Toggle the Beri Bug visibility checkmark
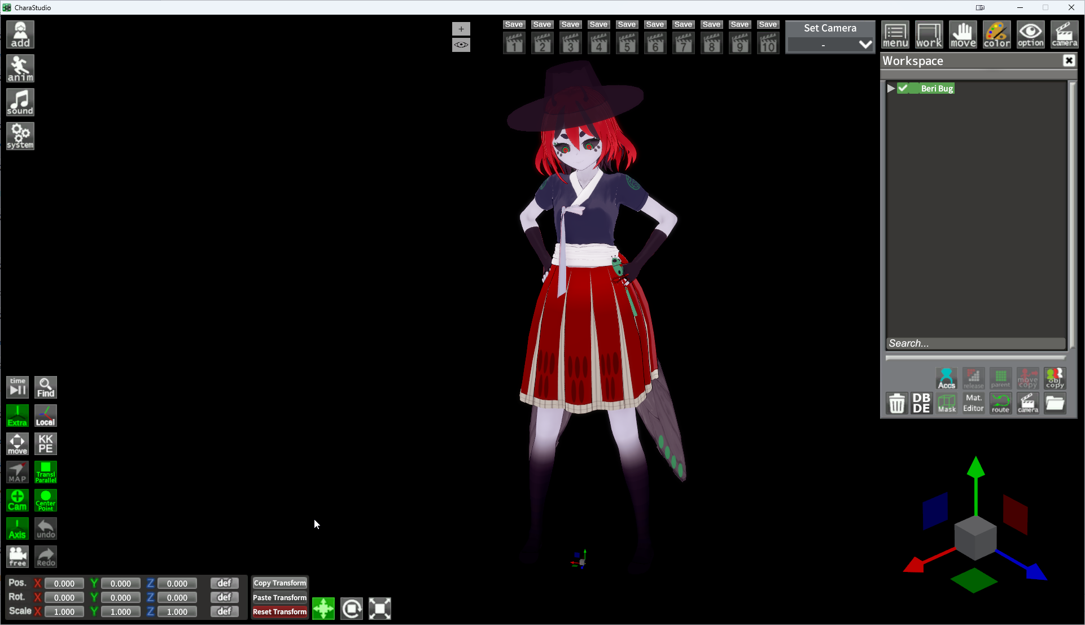Viewport: 1085px width, 625px height. (x=903, y=88)
